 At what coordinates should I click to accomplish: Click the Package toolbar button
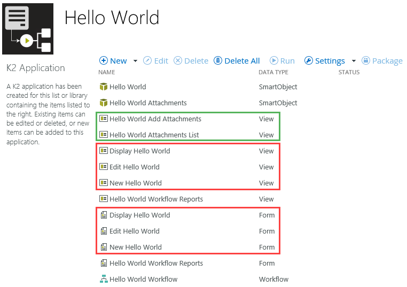coord(382,61)
